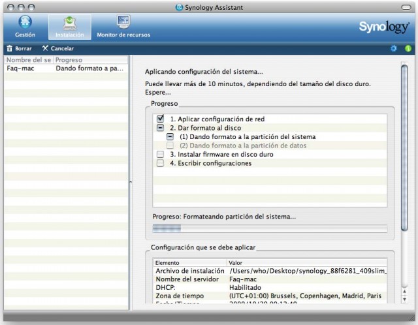Select the Instalación tab icon

click(70, 23)
